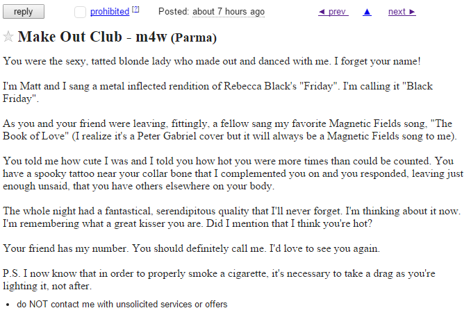Click the 'Posted:' label
Viewport: 471px width, 324px height.
pyautogui.click(x=174, y=12)
